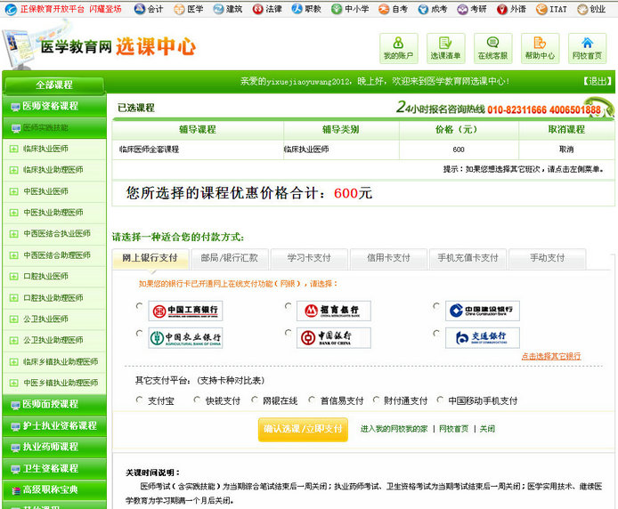618x509 pixels.
Task: Click 取消 for 临床医师全套课程
Action: [565, 149]
